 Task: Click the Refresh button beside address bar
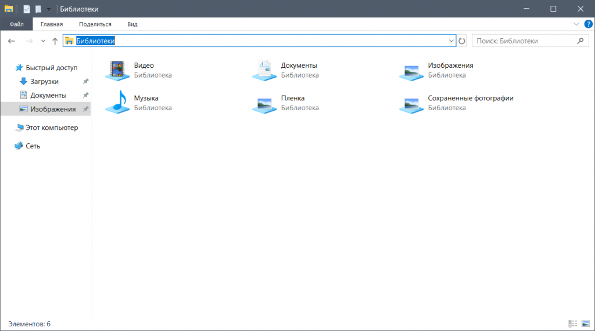coord(463,41)
